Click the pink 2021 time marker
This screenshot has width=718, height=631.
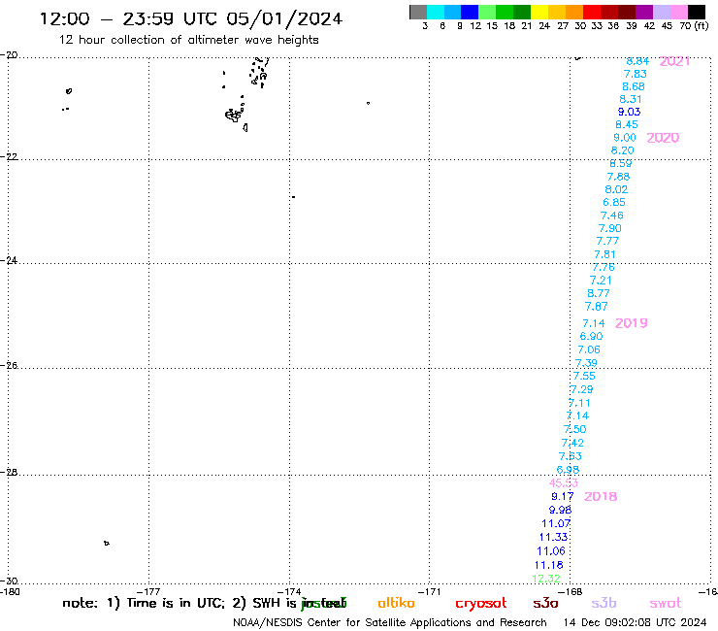pyautogui.click(x=674, y=61)
